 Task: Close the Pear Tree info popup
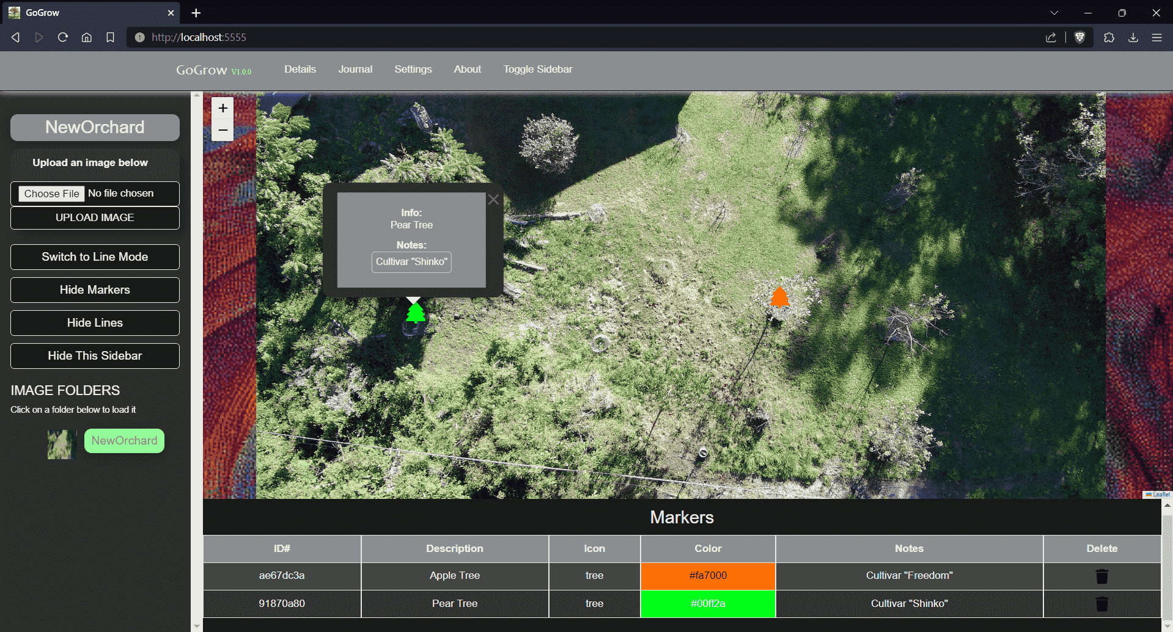click(493, 199)
